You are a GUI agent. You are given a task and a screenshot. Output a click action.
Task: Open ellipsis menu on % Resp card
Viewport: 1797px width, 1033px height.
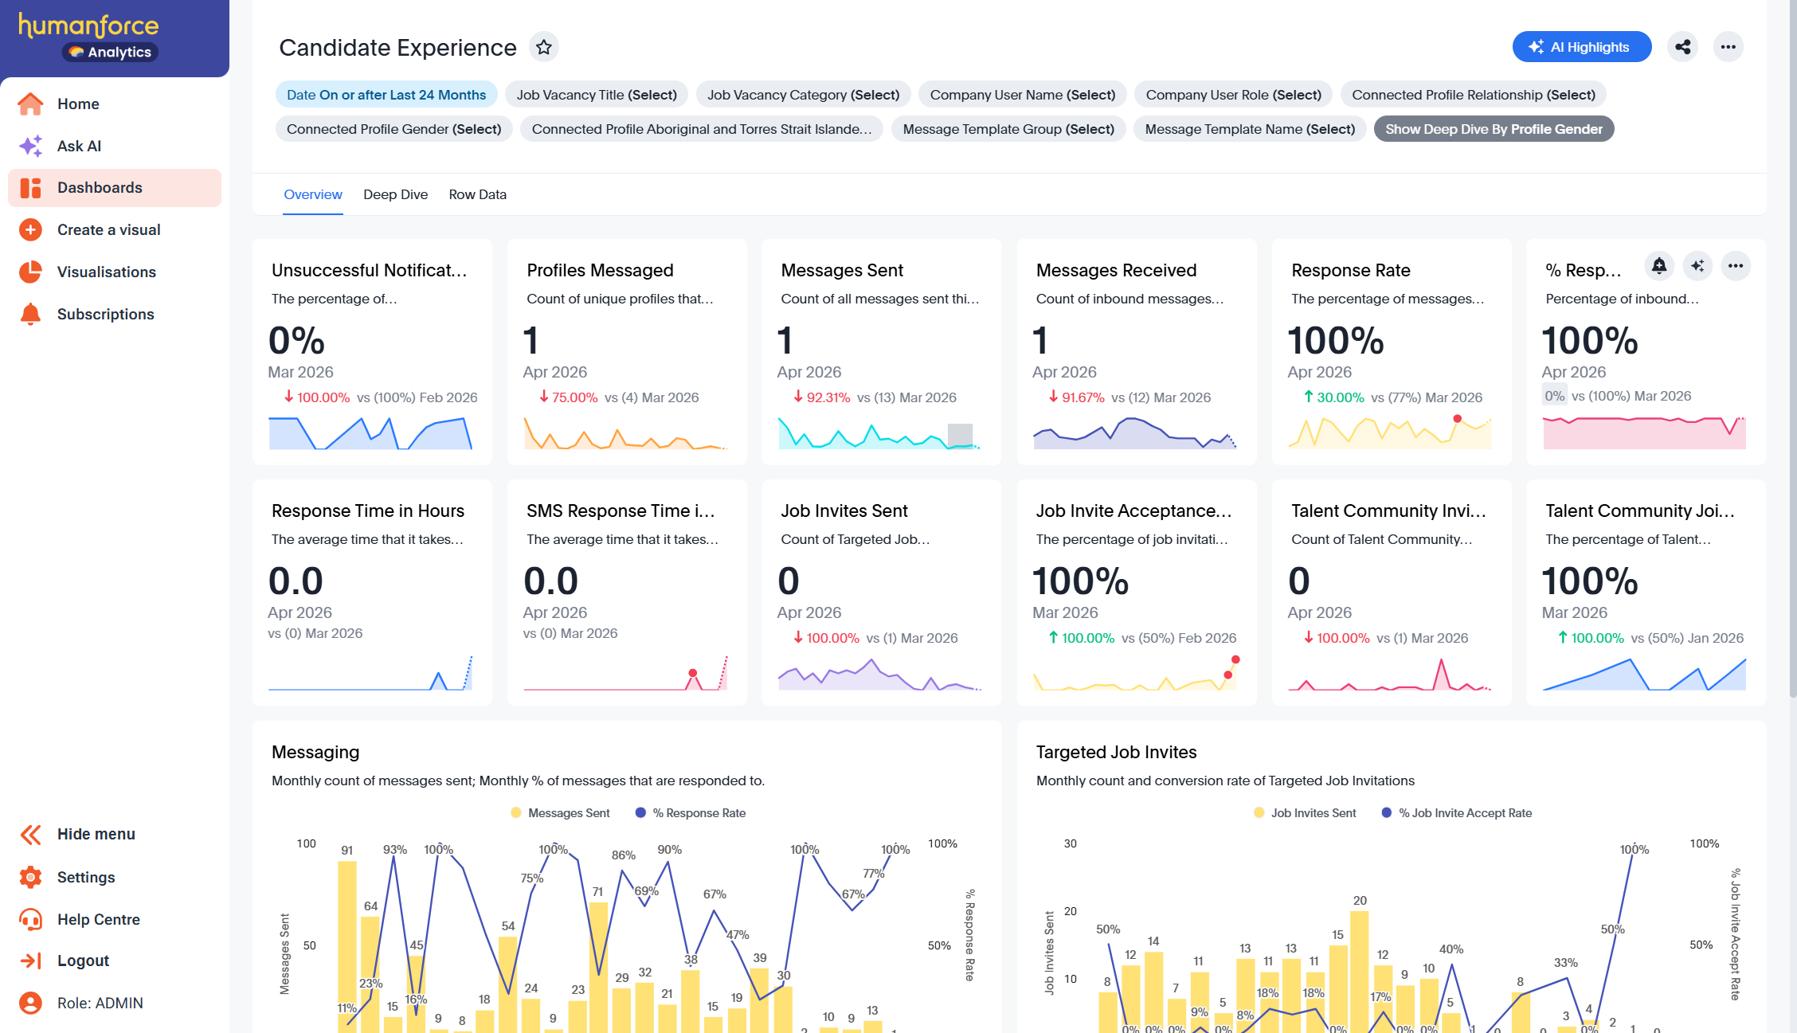click(x=1736, y=266)
